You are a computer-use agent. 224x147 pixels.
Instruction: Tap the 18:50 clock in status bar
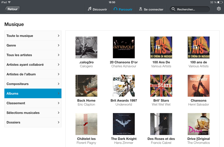point(112,2)
